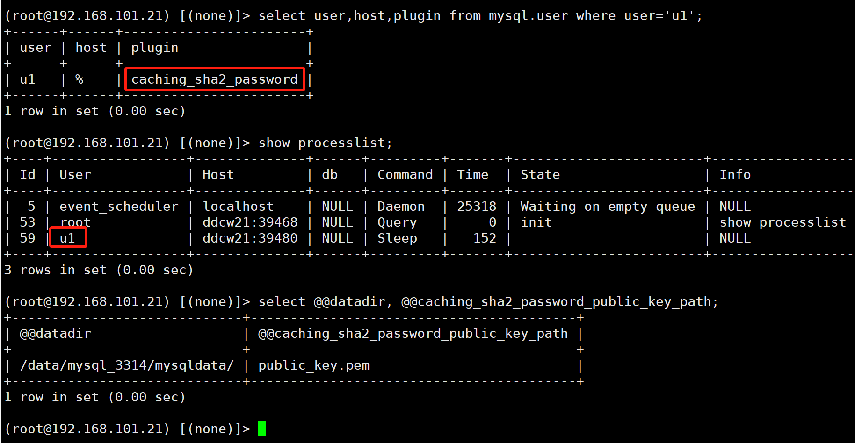Screen dimensions: 855x443
Task: Click the 'State' column header
Action: [540, 175]
